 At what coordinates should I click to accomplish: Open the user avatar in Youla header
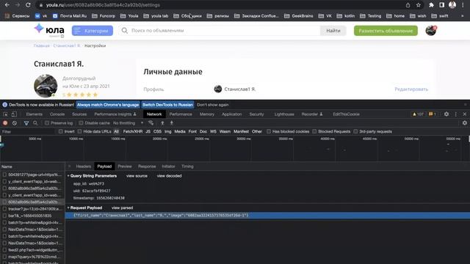pos(431,31)
